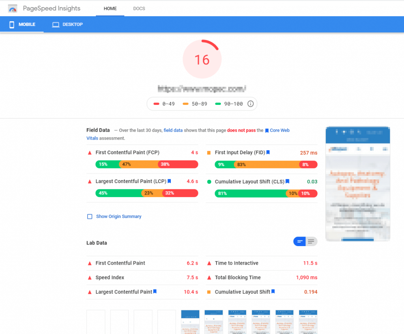Click the bookmark icon after First Input Delay (FID)
The image size is (404, 334).
coord(268,153)
